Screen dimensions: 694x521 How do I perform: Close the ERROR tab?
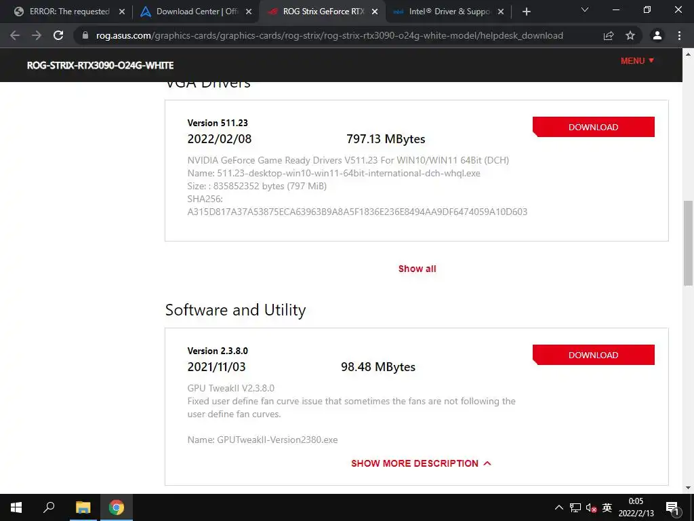122,12
